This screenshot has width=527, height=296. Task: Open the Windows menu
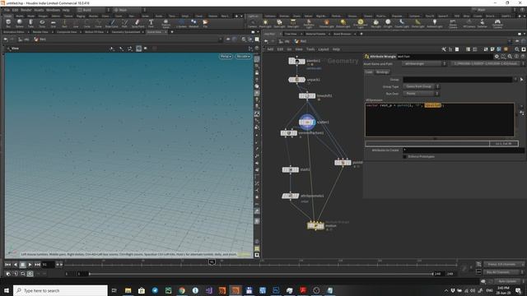click(53, 10)
